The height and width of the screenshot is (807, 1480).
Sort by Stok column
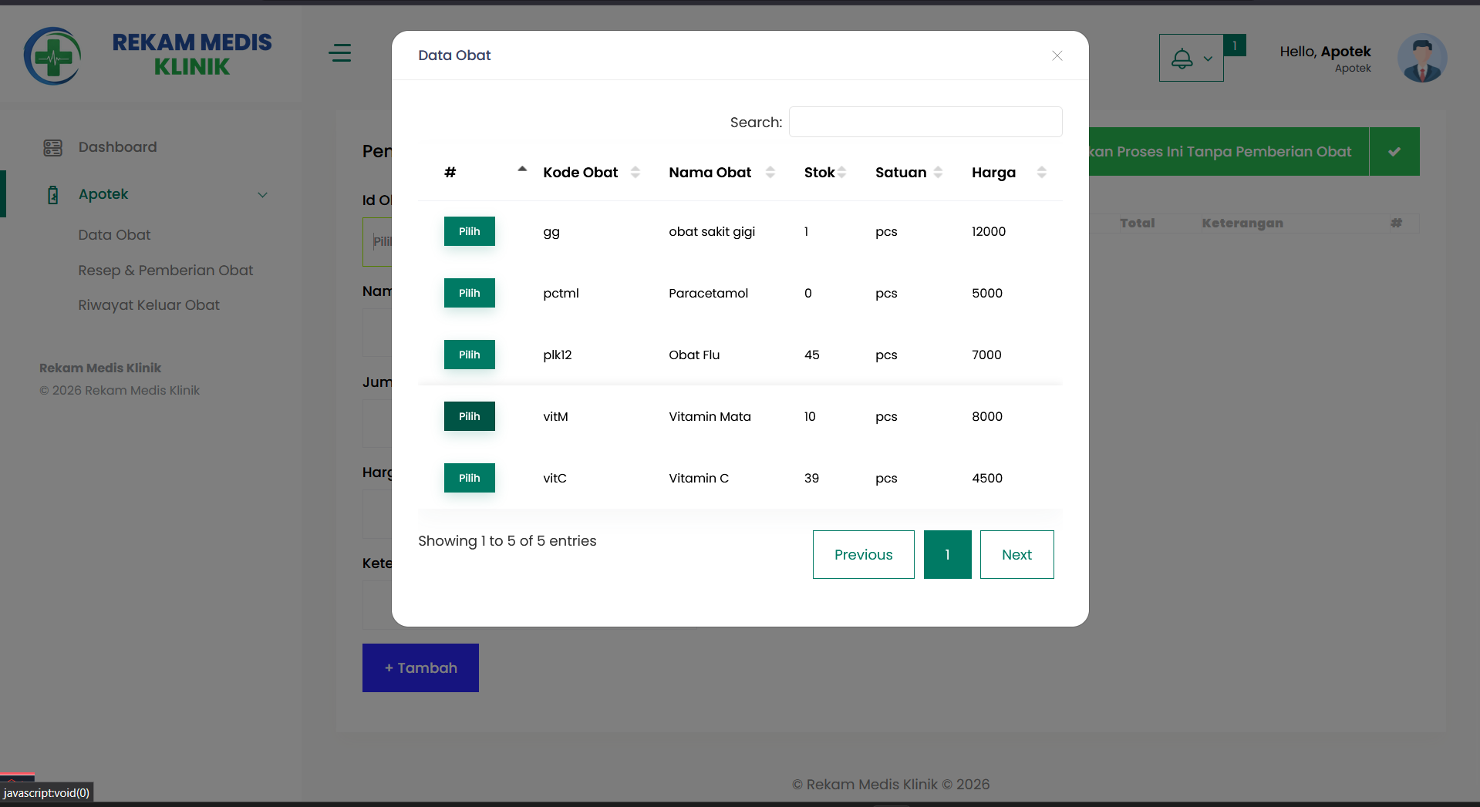tap(842, 173)
